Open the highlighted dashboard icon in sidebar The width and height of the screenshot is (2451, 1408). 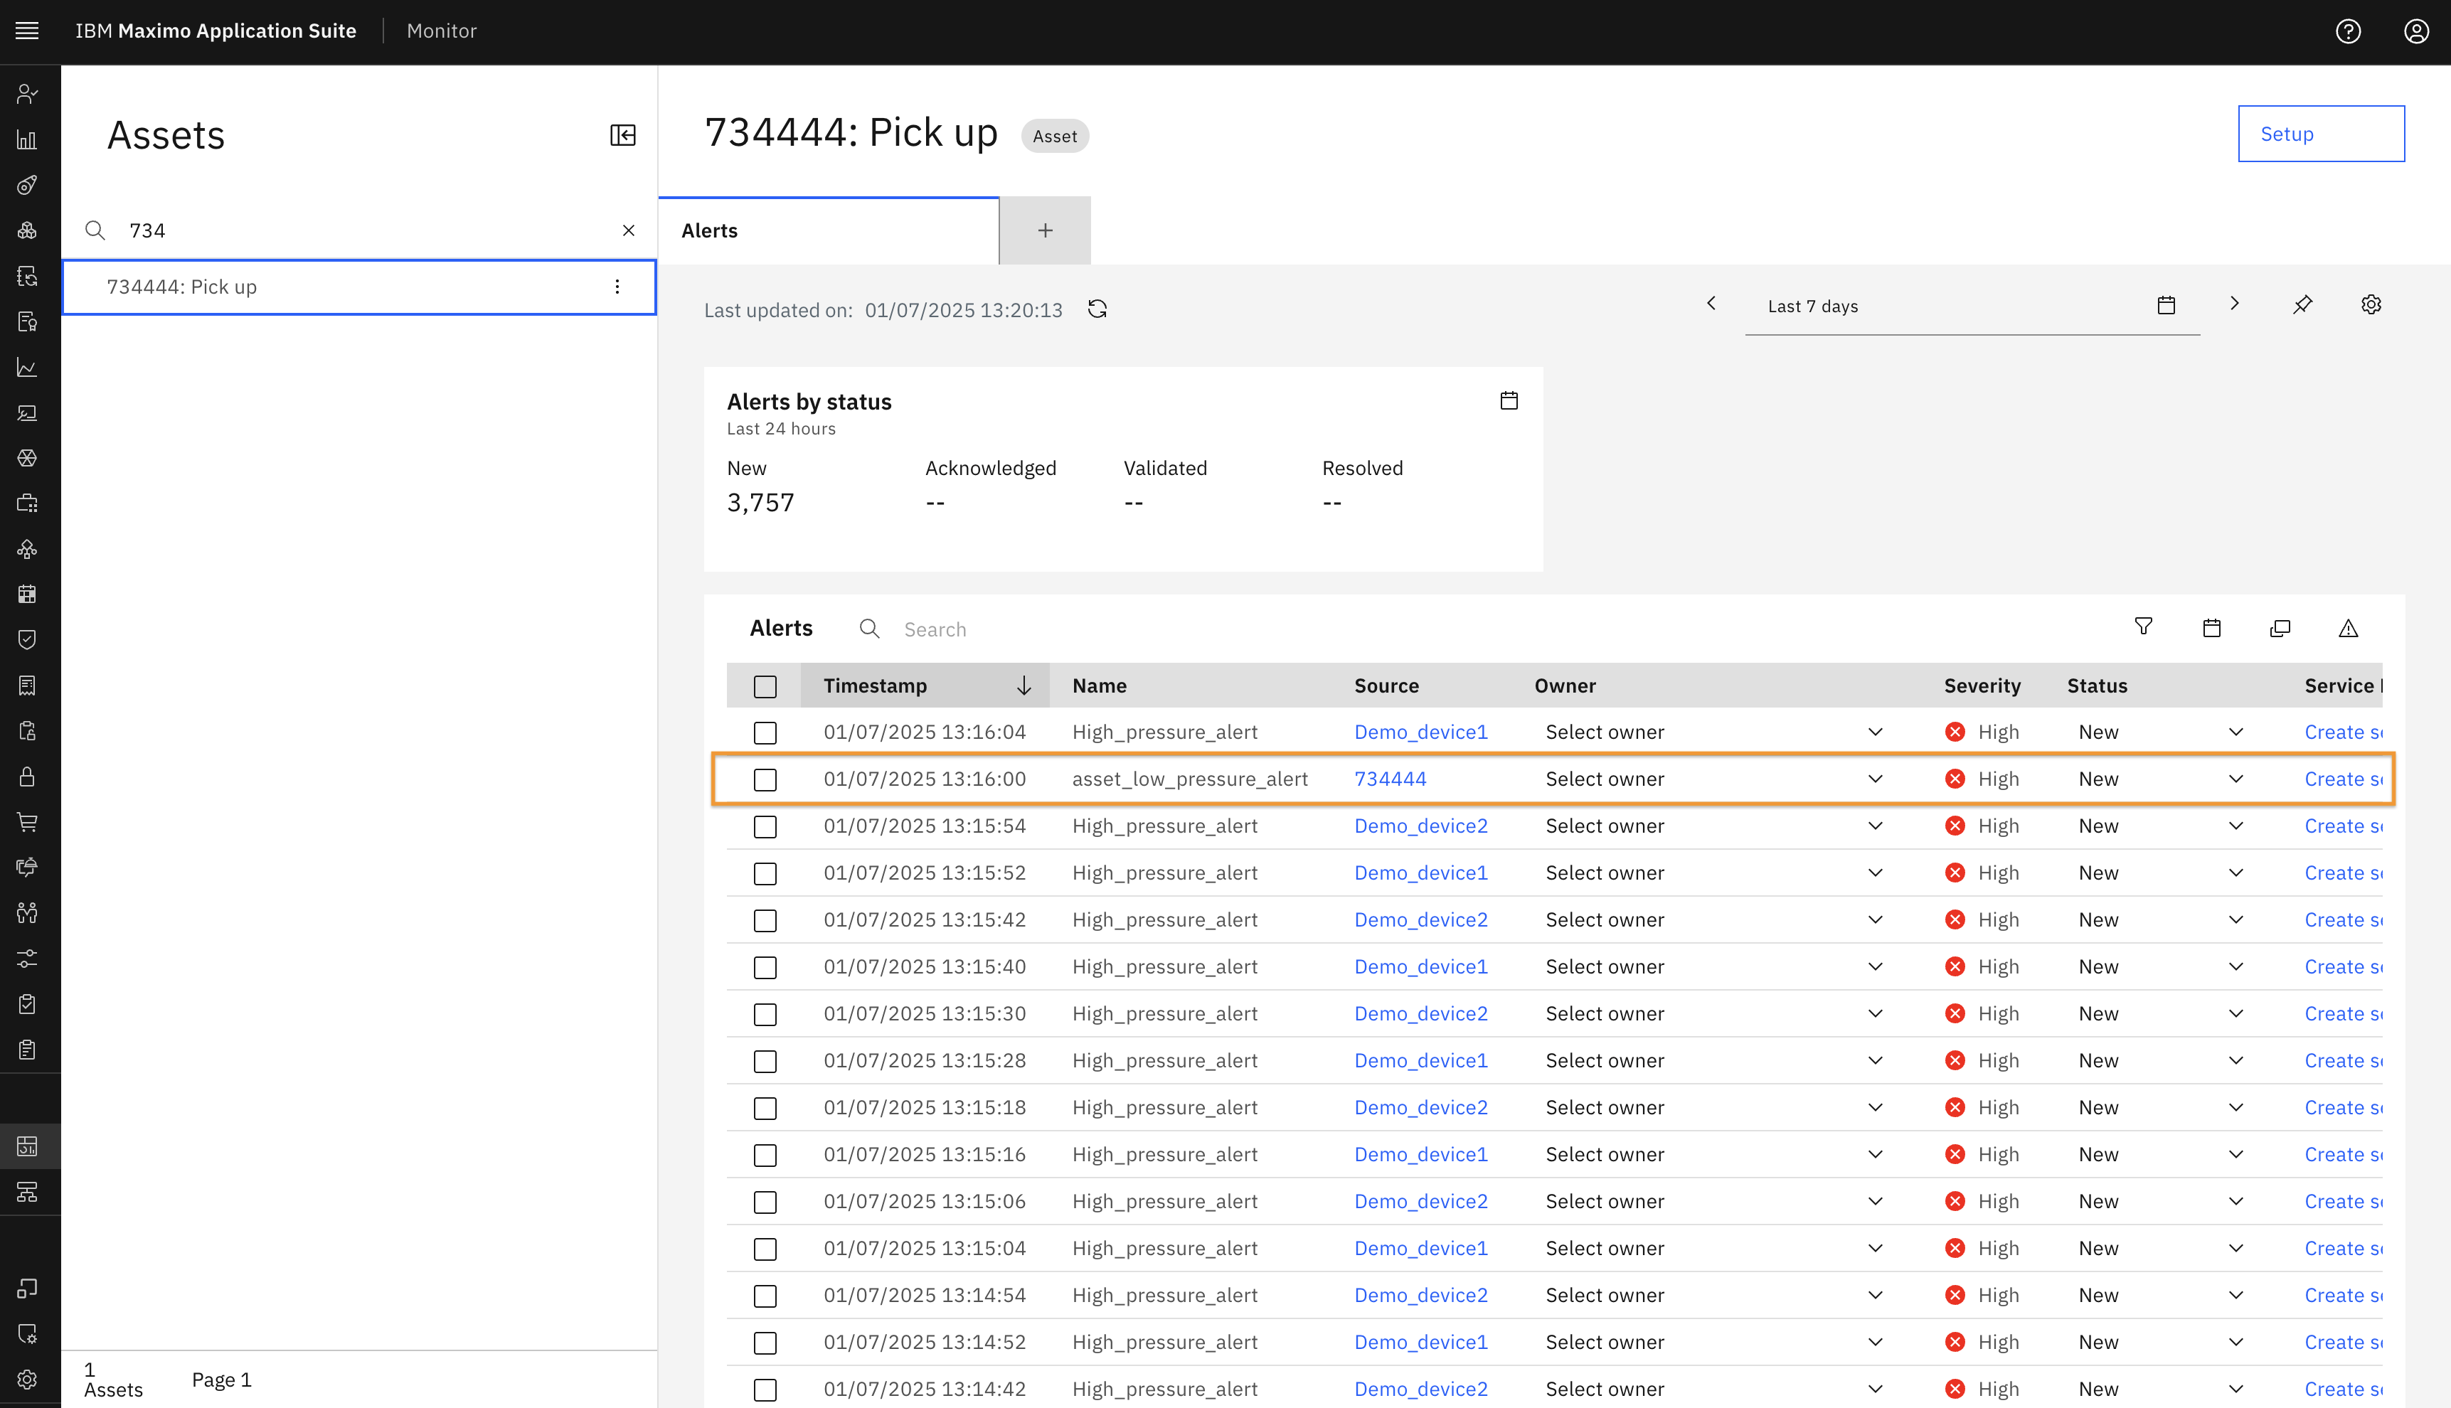(x=27, y=1147)
